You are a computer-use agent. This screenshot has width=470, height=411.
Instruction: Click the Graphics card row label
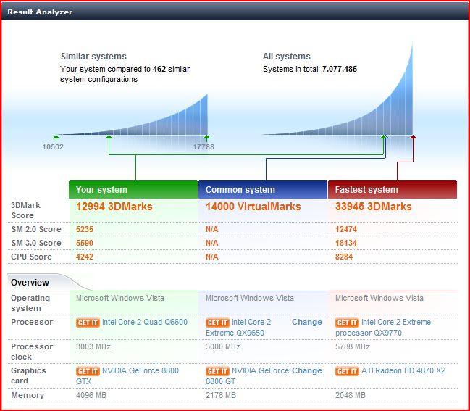[x=28, y=376]
